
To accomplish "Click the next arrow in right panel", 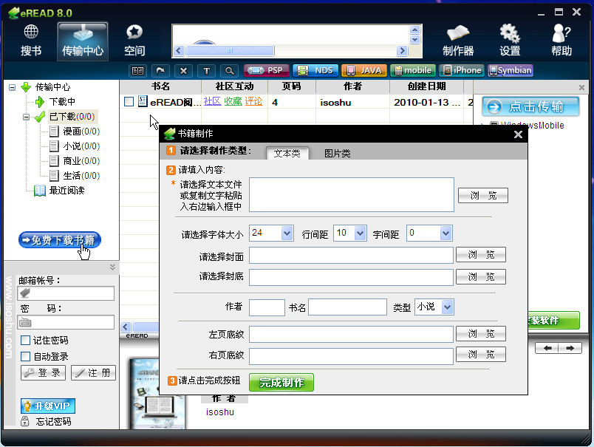I will click(570, 348).
